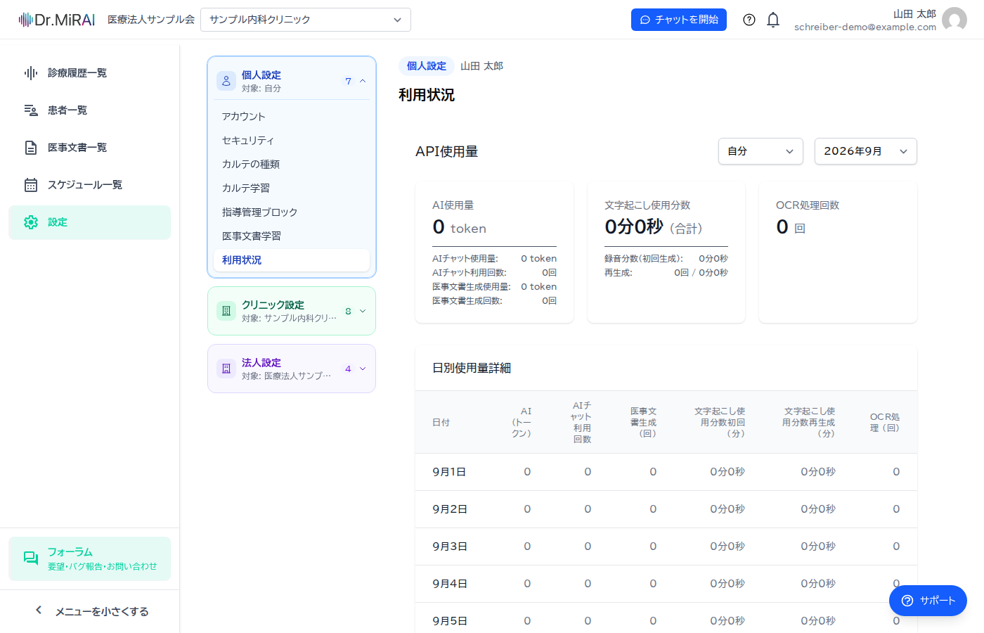Click the API使用量 heading
984x633 pixels.
447,151
